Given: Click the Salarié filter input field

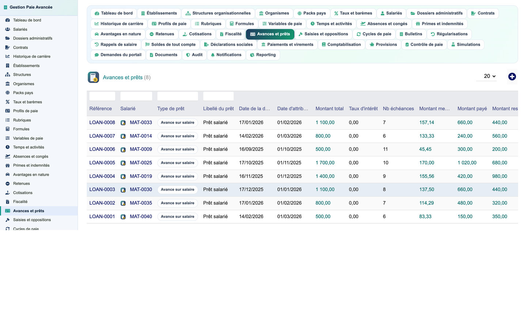Looking at the screenshot, I should tap(136, 96).
